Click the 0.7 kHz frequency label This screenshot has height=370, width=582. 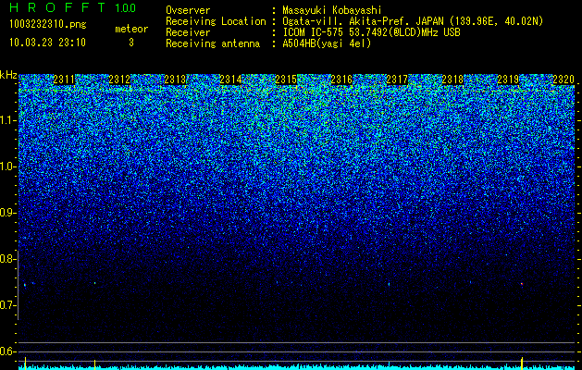[x=8, y=305]
